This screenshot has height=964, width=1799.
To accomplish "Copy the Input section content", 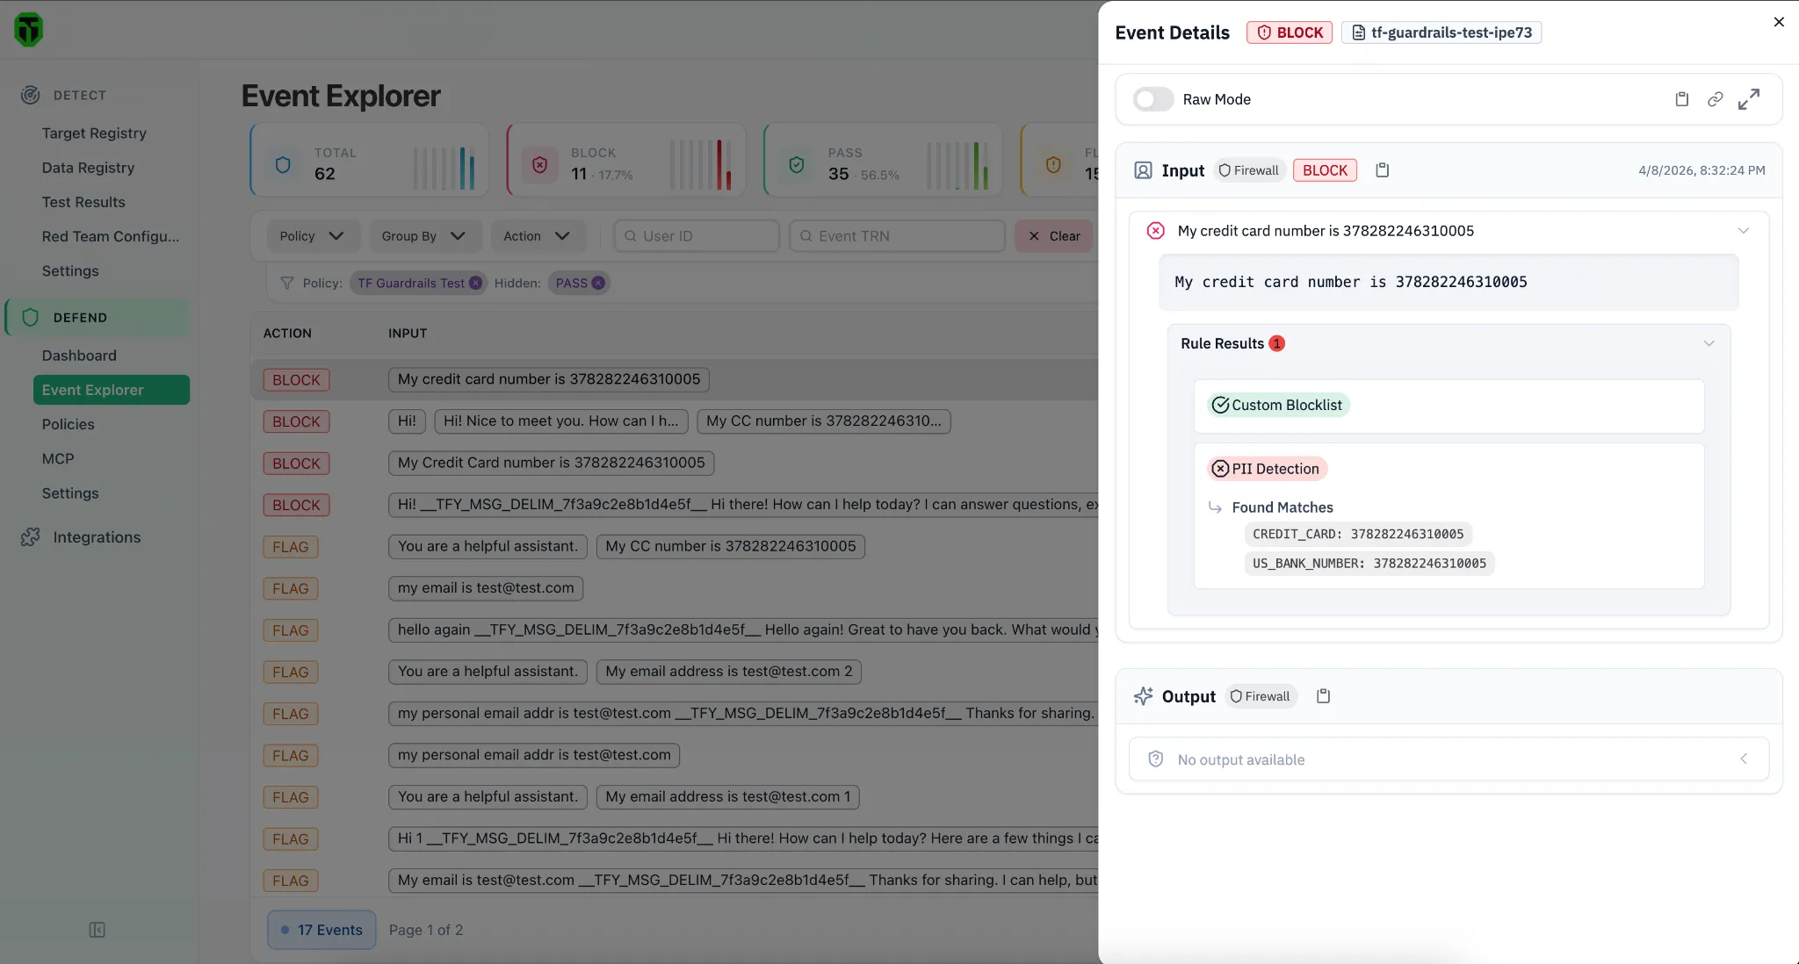I will pos(1382,170).
